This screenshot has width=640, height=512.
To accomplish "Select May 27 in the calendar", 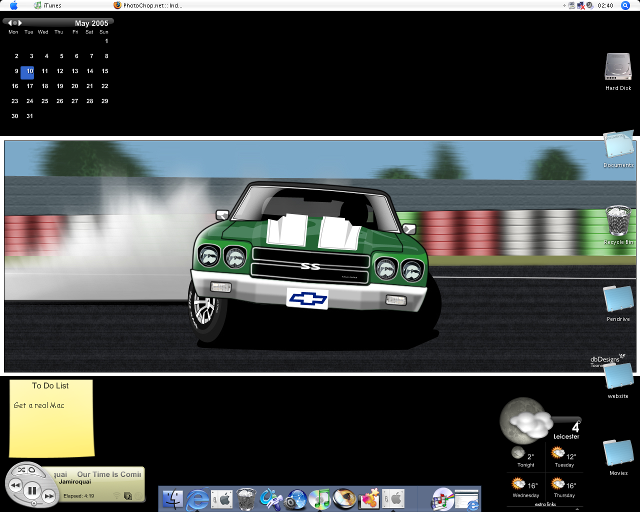I will [x=75, y=101].
